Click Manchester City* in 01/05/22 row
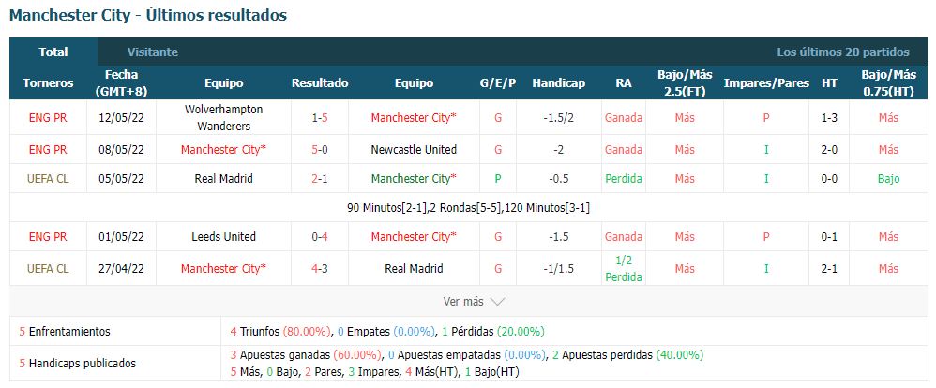Image resolution: width=936 pixels, height=388 pixels. pyautogui.click(x=414, y=236)
